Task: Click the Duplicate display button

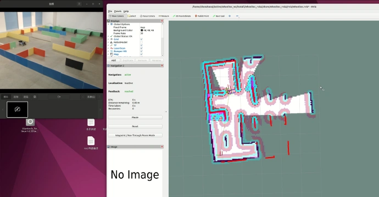Action: [x=127, y=60]
